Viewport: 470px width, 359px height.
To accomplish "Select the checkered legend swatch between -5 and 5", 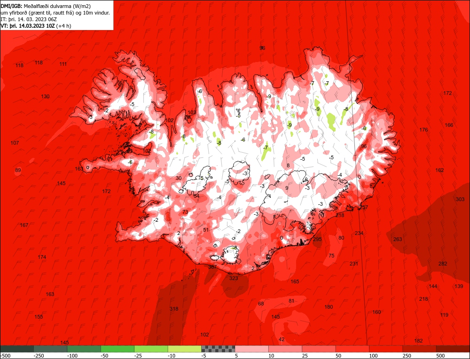I will coord(218,349).
